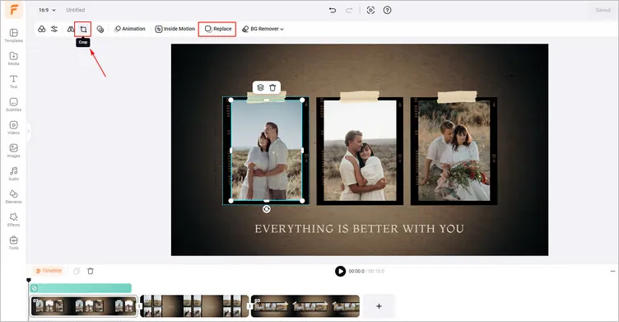Open the layer order icon above photo
Image resolution: width=619 pixels, height=322 pixels.
(260, 87)
